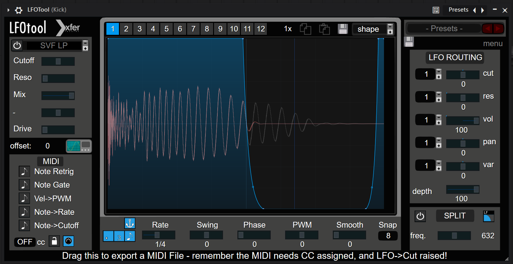Viewport: 513px width, 264px height.
Task: Click the MIDI CC lock icon
Action: (x=54, y=241)
